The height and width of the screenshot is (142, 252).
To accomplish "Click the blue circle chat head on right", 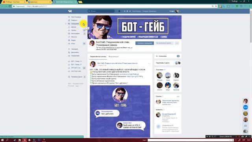I will coord(246,107).
